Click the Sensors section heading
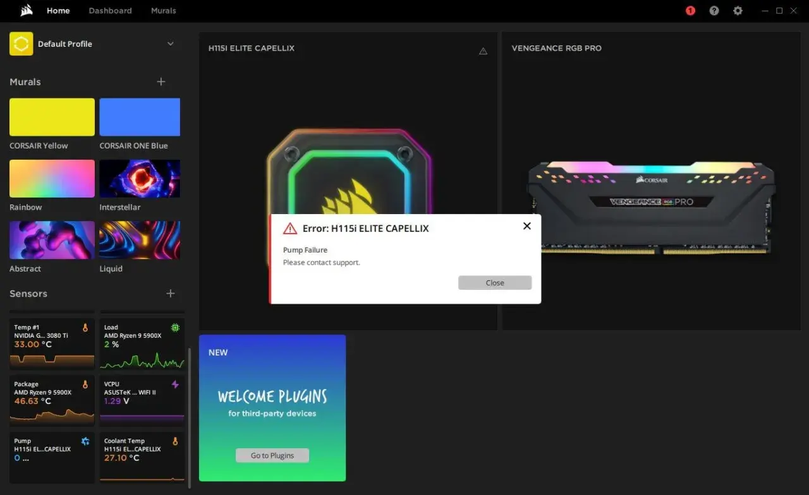Image resolution: width=809 pixels, height=495 pixels. [28, 294]
